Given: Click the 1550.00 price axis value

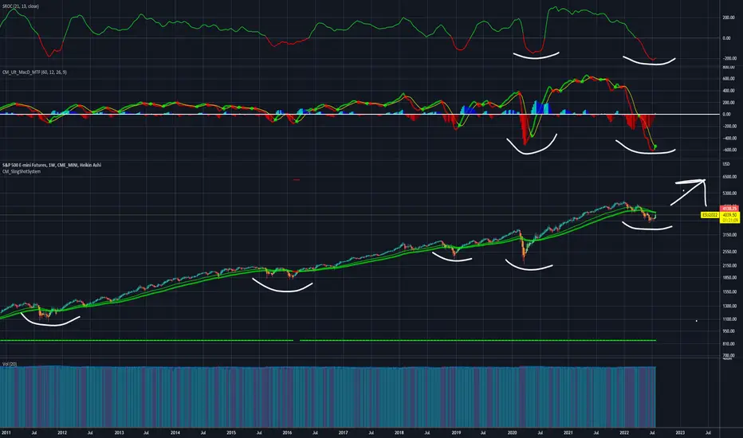Looking at the screenshot, I should point(729,292).
